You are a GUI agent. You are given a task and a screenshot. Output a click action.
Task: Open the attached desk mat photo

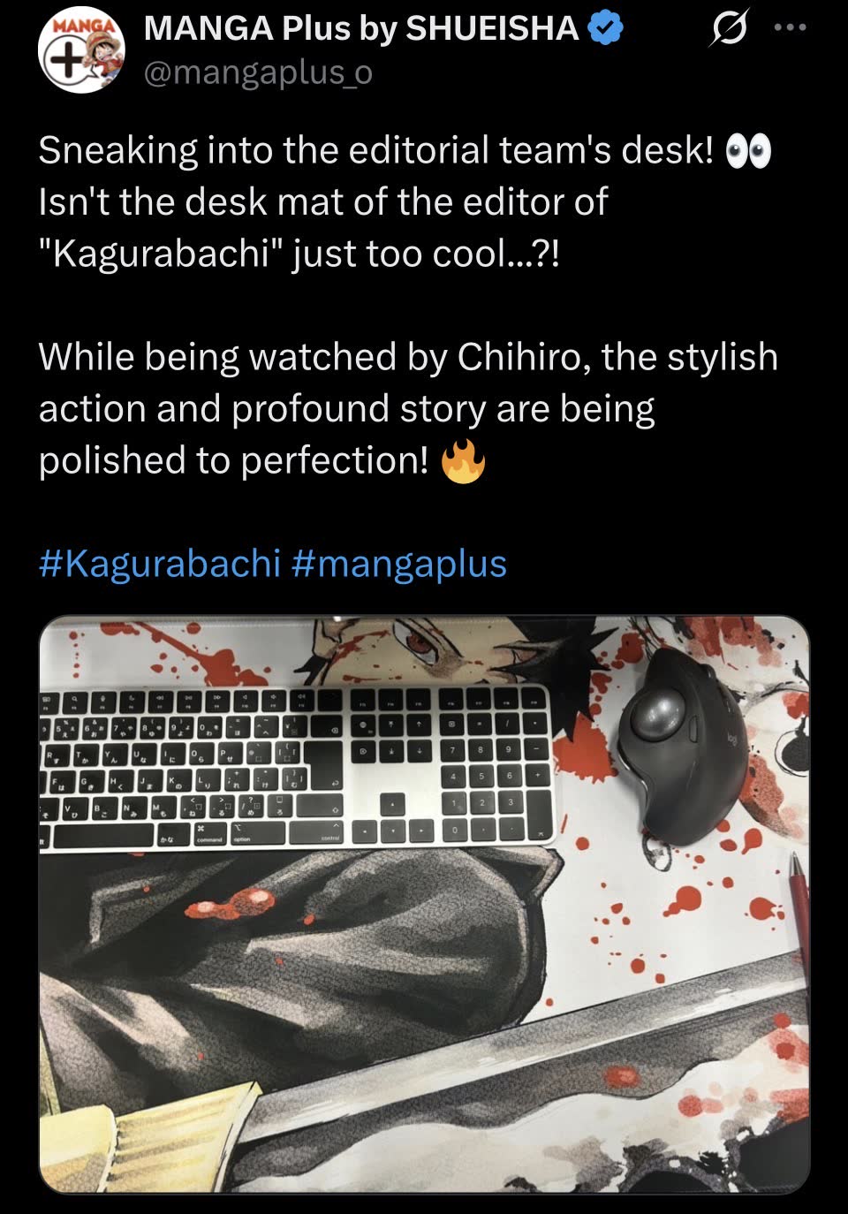click(x=424, y=904)
